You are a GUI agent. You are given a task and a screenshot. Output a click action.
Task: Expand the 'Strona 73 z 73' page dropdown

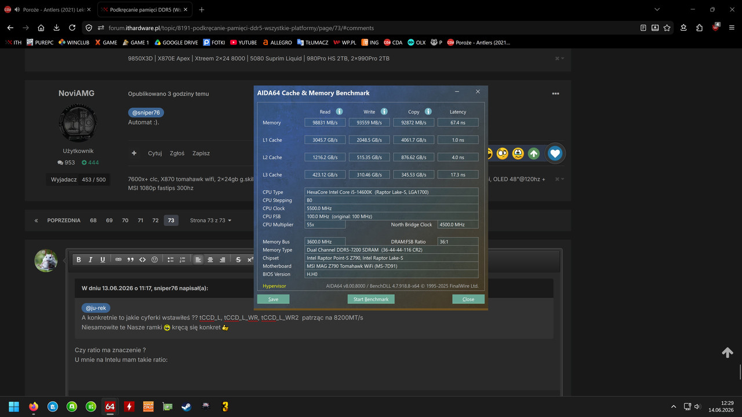coord(210,220)
